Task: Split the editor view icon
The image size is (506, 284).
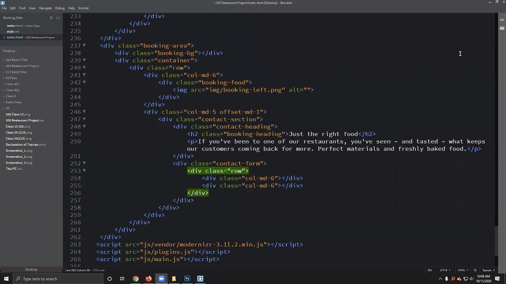Action: tap(58, 18)
